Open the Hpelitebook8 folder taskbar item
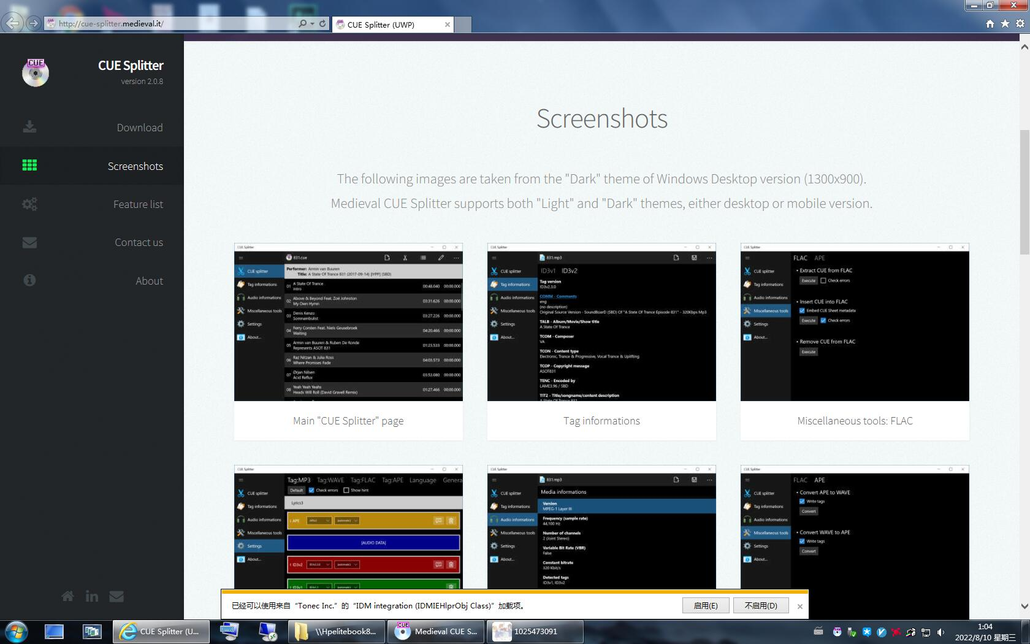This screenshot has width=1030, height=644. point(336,631)
